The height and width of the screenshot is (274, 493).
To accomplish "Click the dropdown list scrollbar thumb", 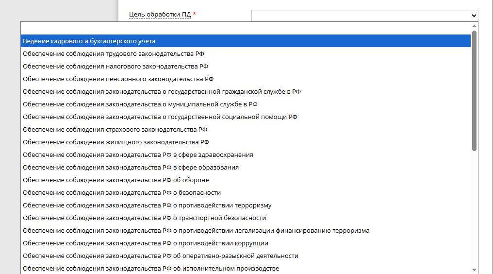I will pyautogui.click(x=474, y=91).
